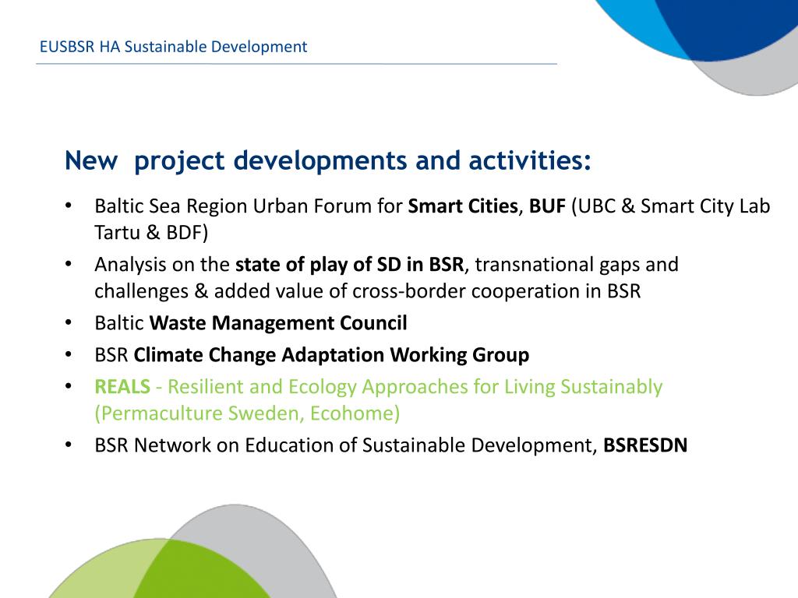
Task: Click the text 'transnational gaps and'
Action: (577, 265)
